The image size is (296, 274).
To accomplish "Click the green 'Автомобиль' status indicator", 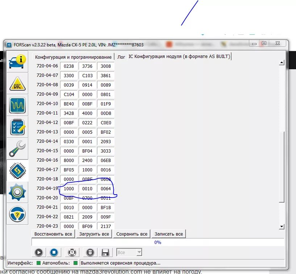I will pyautogui.click(x=75, y=263).
